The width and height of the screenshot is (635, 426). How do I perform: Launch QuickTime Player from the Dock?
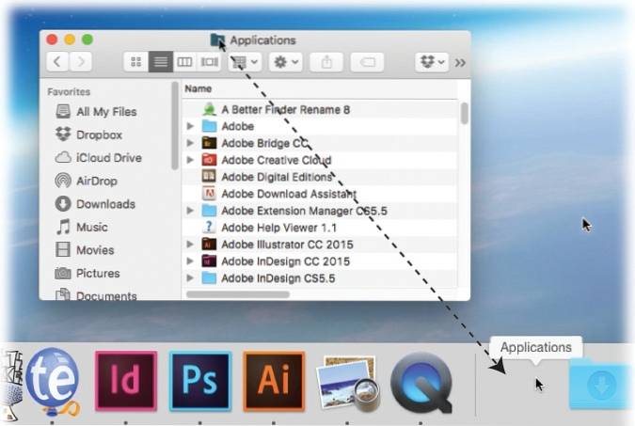pyautogui.click(x=421, y=383)
